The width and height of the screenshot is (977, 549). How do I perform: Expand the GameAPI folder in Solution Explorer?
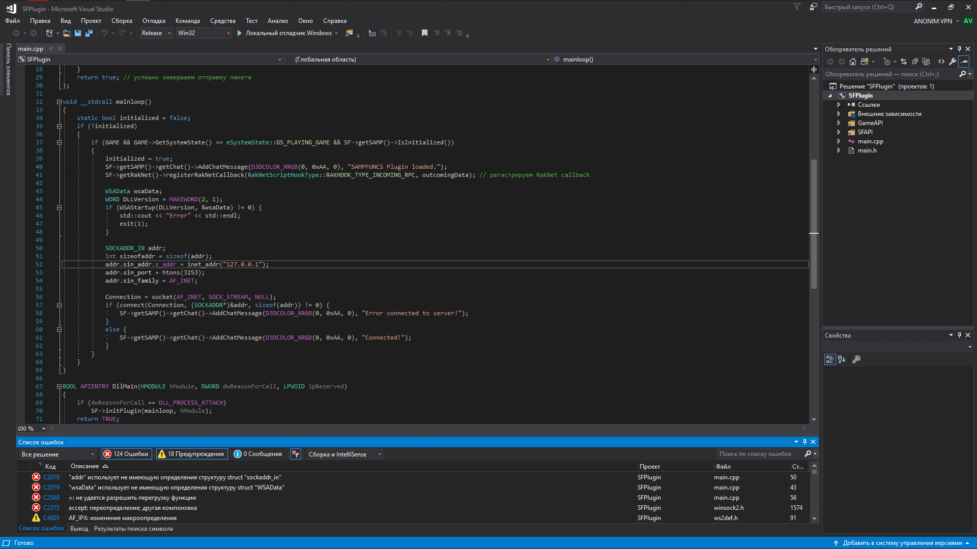pyautogui.click(x=839, y=123)
